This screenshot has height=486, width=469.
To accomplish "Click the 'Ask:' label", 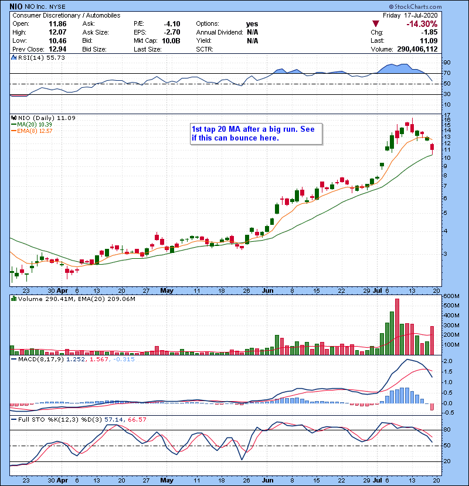I will click(x=89, y=24).
